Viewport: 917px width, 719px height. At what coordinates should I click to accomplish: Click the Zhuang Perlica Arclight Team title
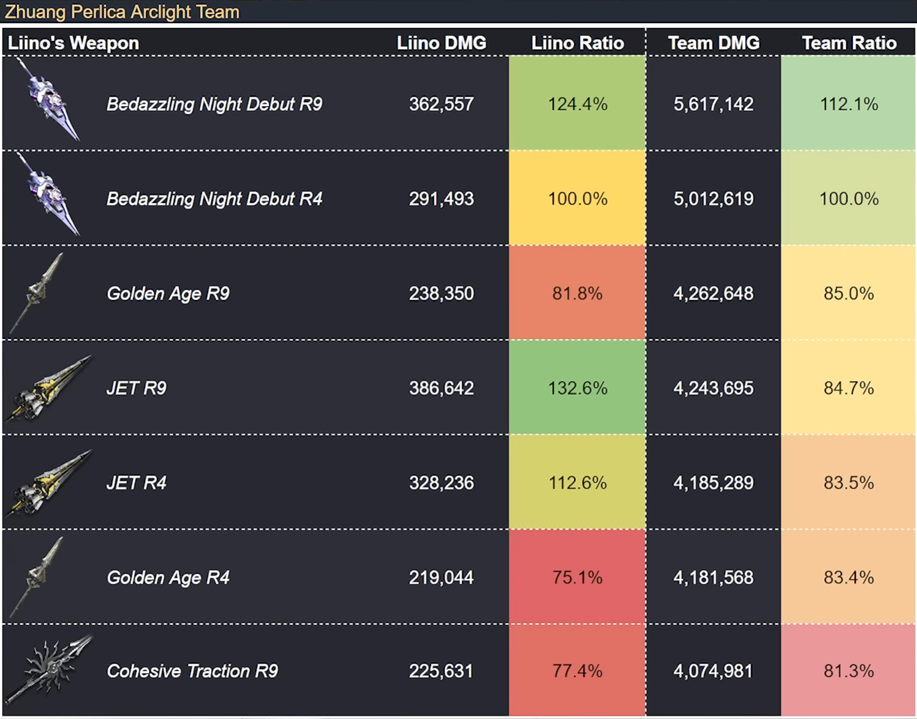click(x=122, y=11)
